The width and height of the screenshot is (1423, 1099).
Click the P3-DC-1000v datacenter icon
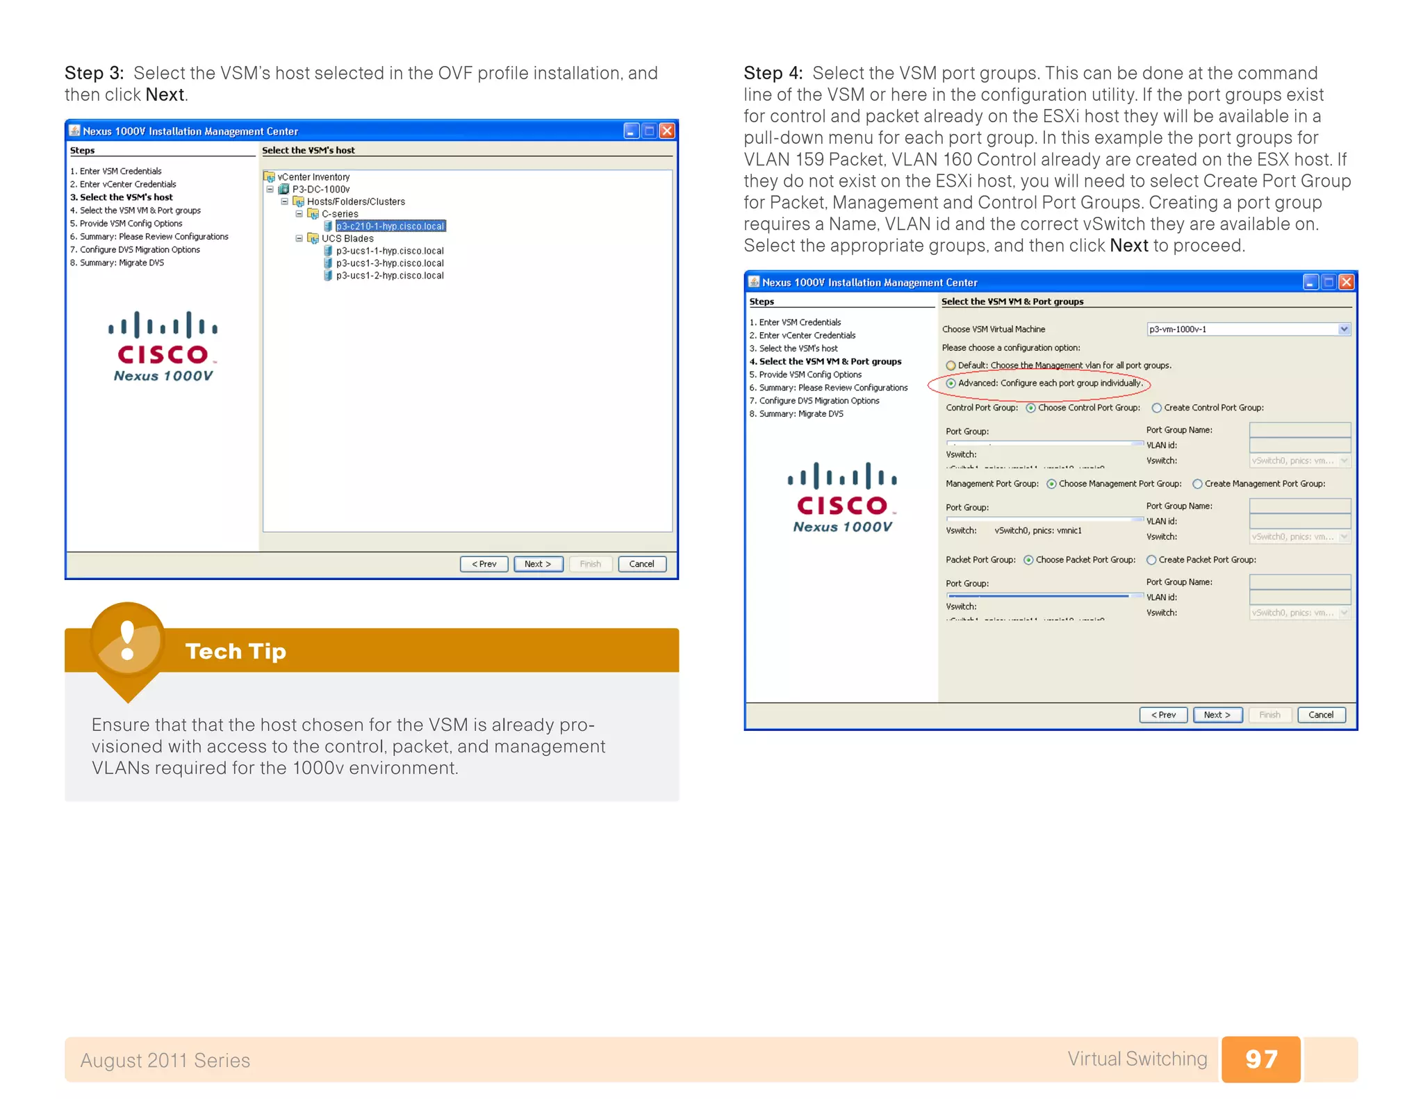283,189
